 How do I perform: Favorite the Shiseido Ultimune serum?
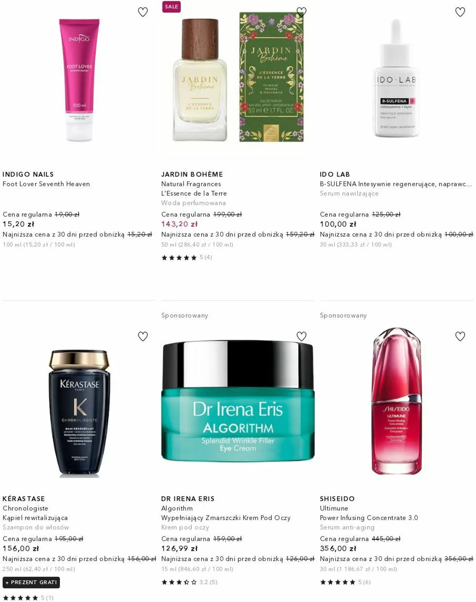point(460,336)
